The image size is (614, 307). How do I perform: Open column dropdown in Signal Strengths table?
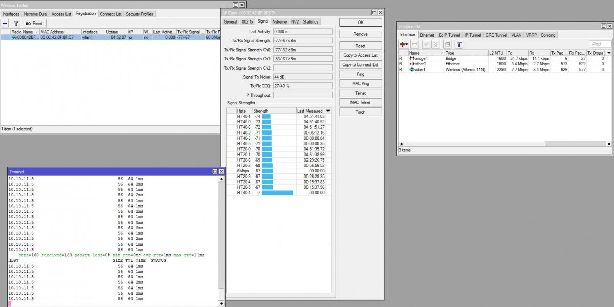click(328, 111)
